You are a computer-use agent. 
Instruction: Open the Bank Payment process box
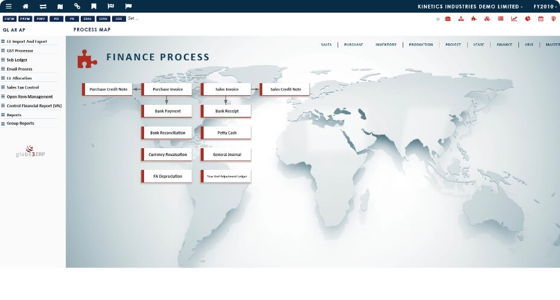point(167,111)
